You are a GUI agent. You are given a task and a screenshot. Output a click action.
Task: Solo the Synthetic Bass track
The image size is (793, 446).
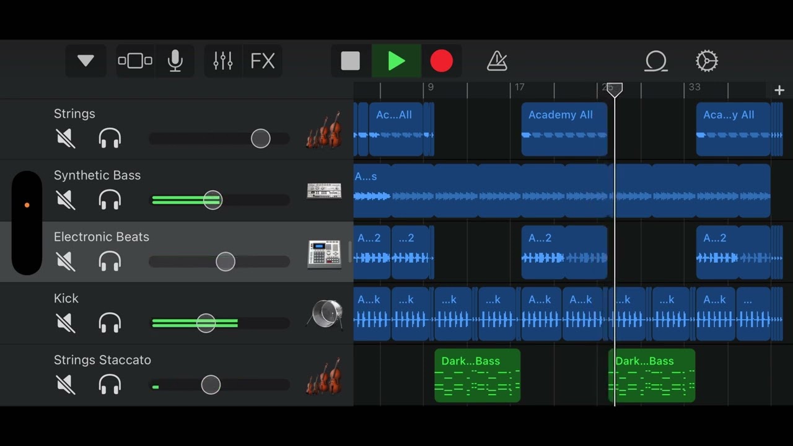[110, 199]
